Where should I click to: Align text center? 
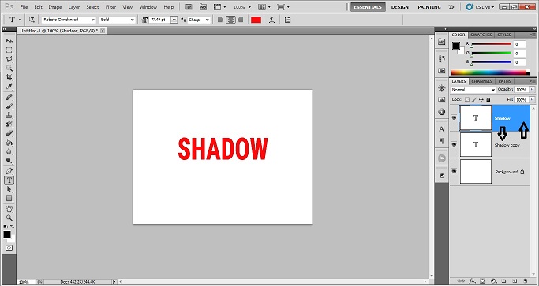point(230,20)
